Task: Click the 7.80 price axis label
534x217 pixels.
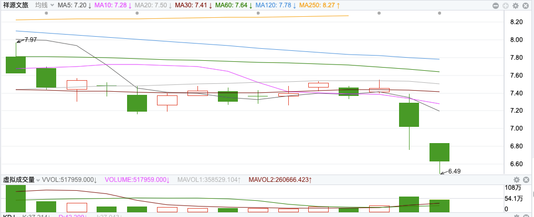Action: 517,58
